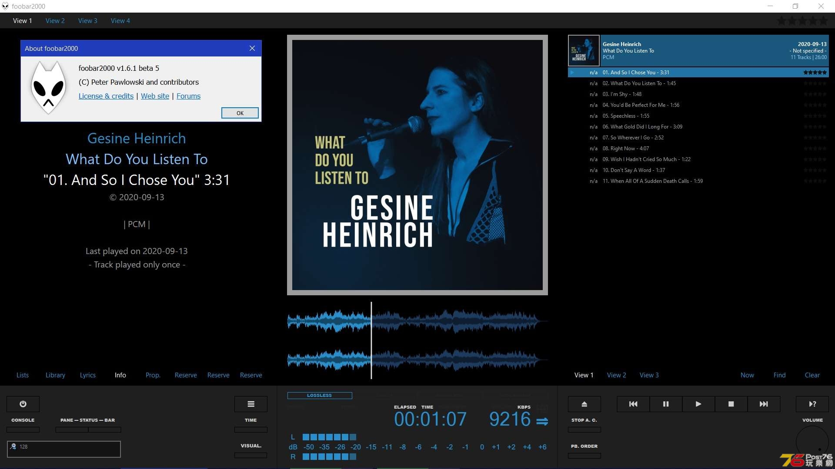Select playlist View 1 tab
The height and width of the screenshot is (469, 835).
tap(584, 375)
